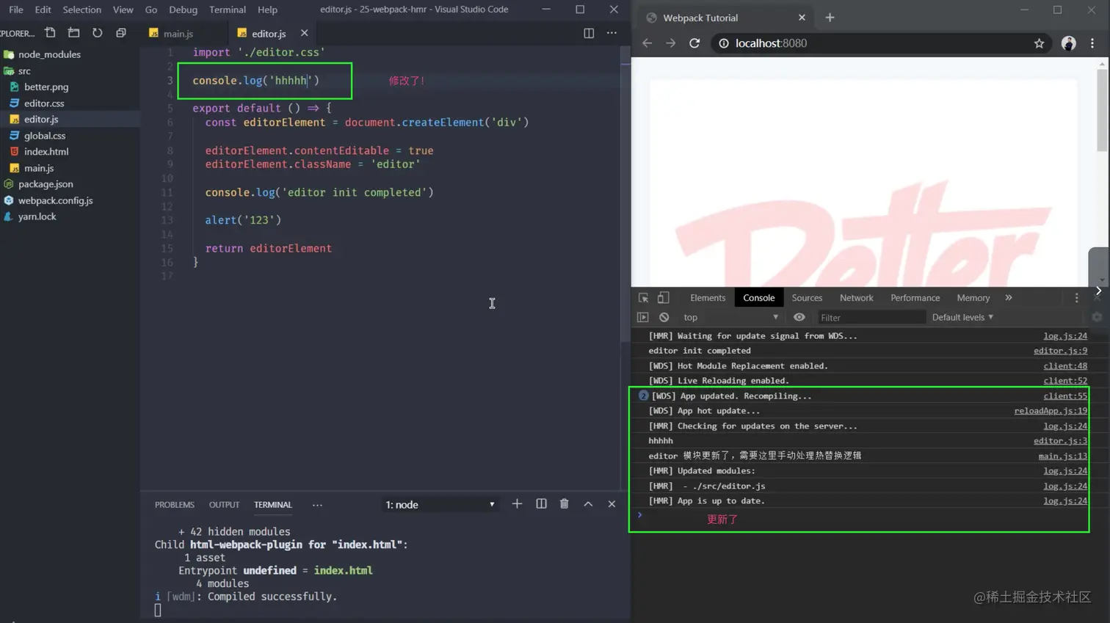Open webpack.config.js in Explorer

pos(55,200)
